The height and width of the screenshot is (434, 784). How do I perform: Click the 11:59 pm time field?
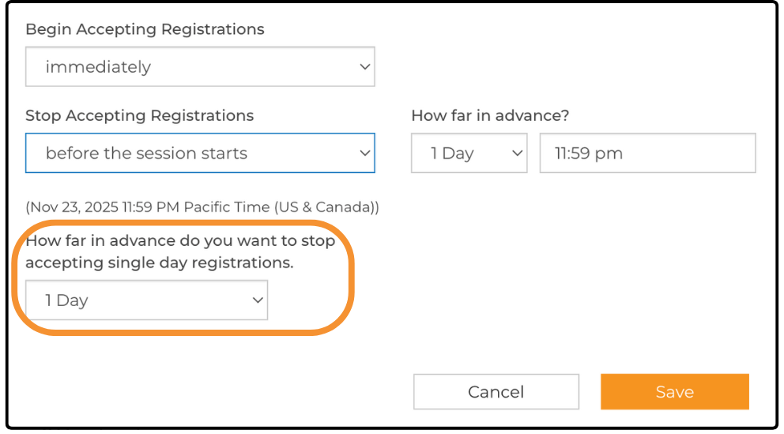click(x=647, y=153)
